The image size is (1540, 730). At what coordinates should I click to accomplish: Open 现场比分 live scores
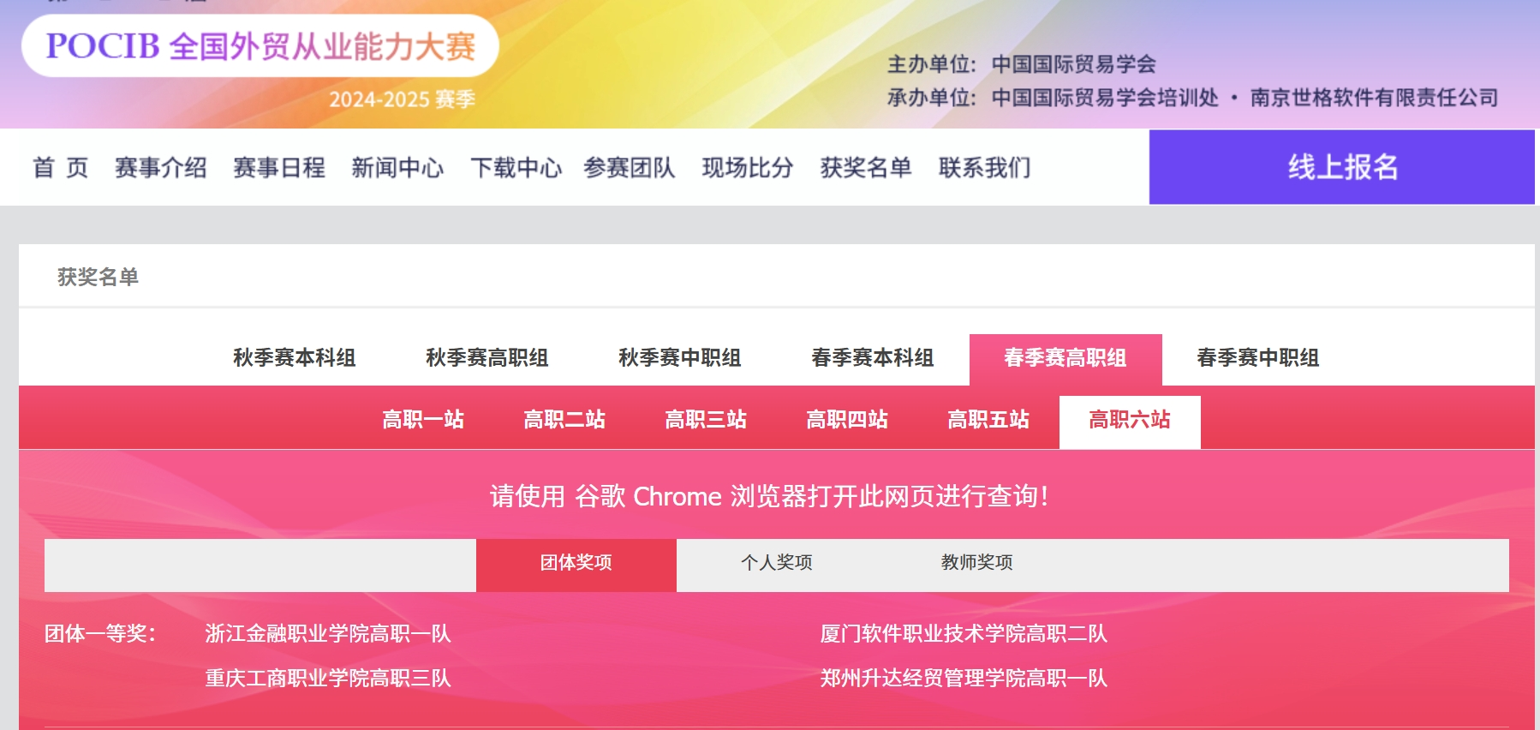(x=748, y=168)
